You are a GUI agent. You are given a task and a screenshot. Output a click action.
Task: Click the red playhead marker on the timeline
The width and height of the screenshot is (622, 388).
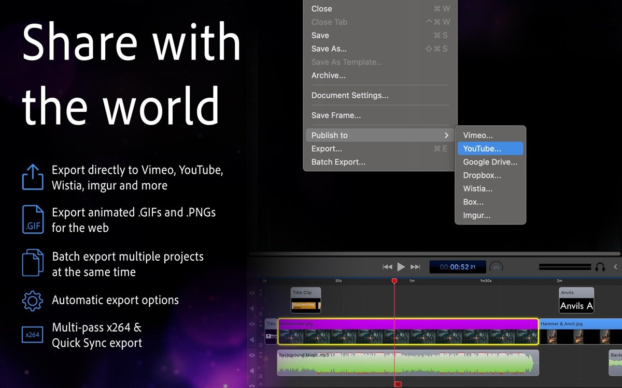(394, 281)
